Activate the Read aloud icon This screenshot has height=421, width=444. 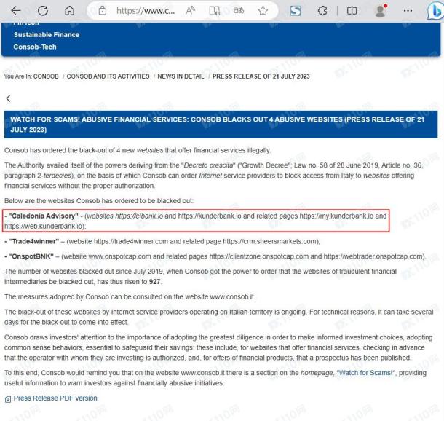click(x=190, y=11)
